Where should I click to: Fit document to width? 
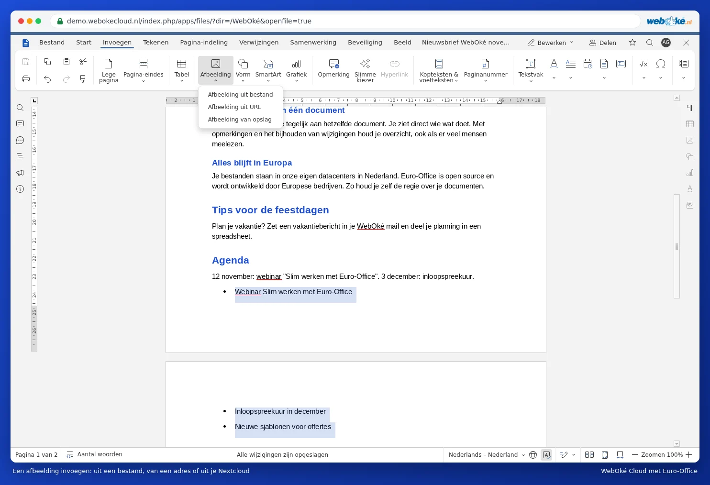(x=620, y=455)
